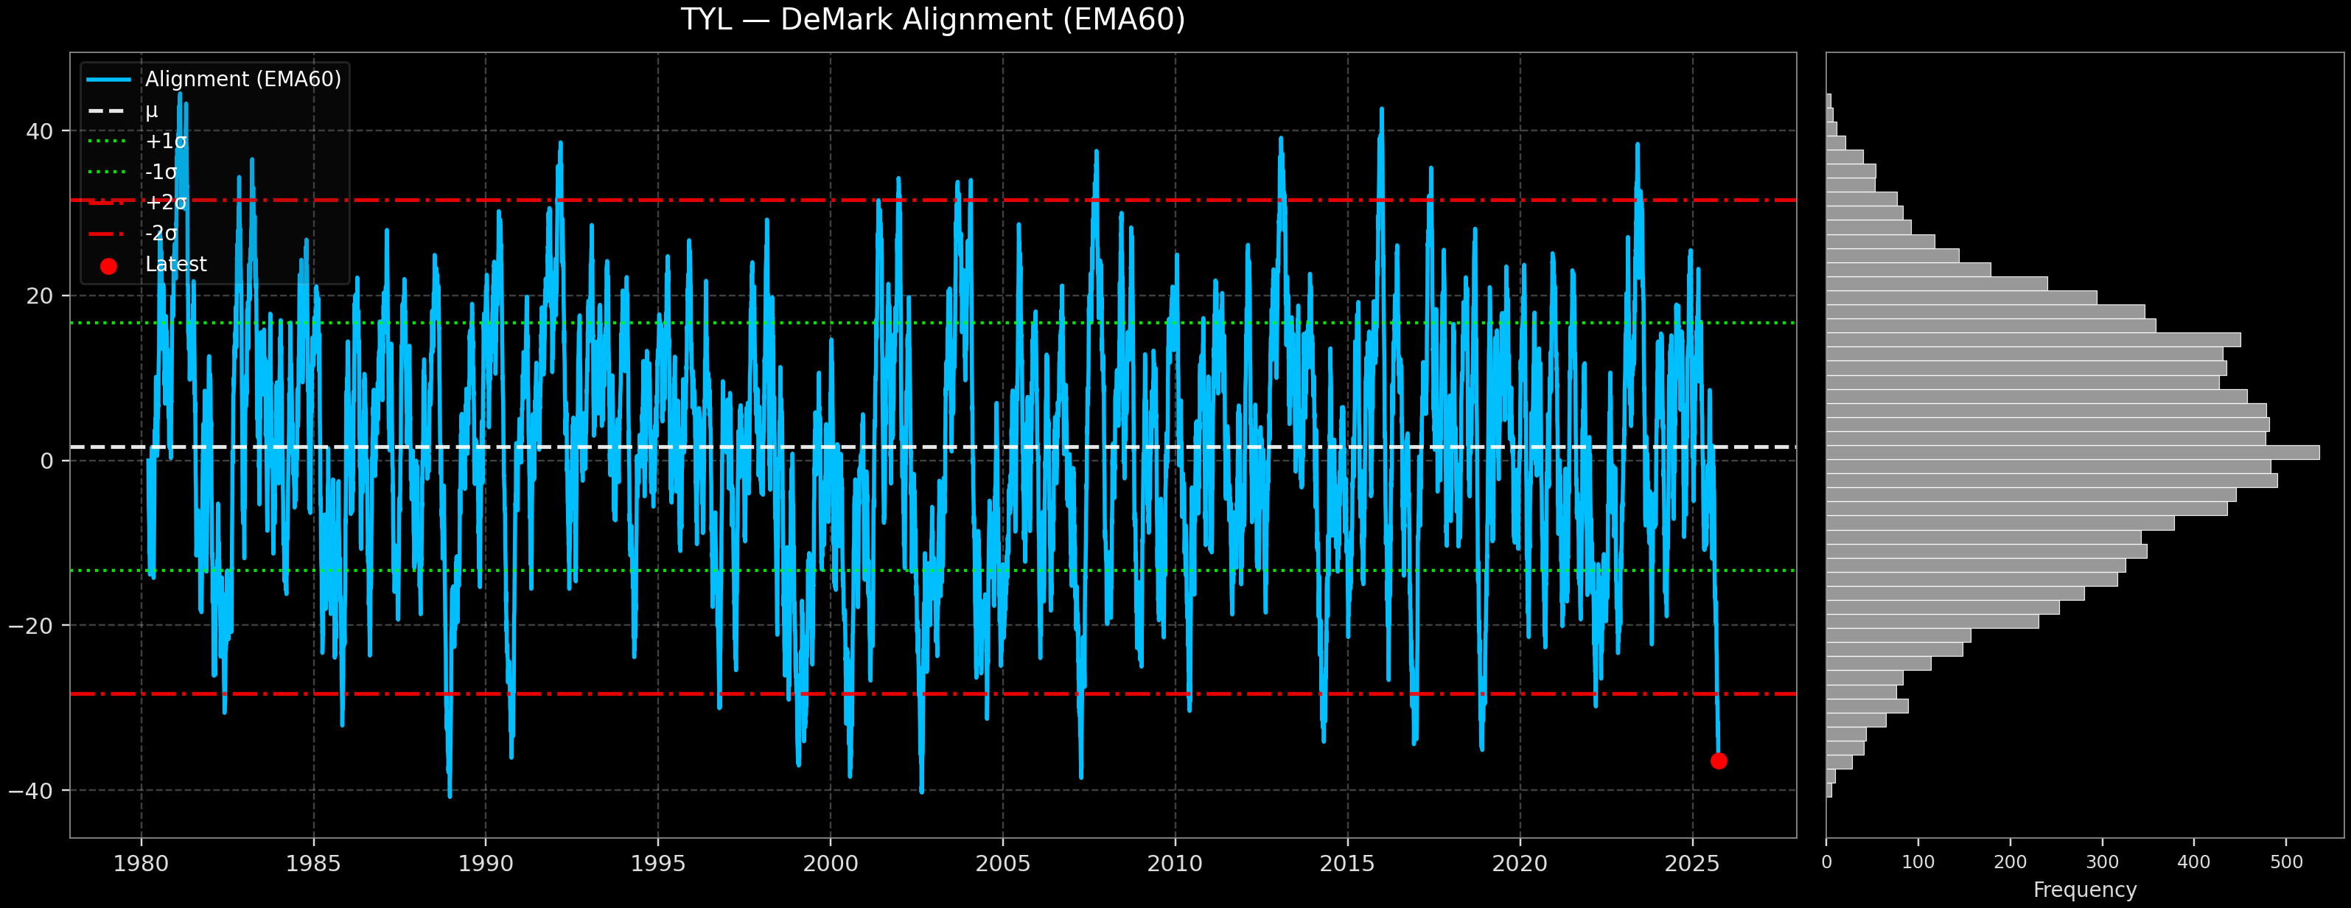Click the chart title TYL — DeMark Alignment
This screenshot has height=908, width=2351.
(932, 20)
